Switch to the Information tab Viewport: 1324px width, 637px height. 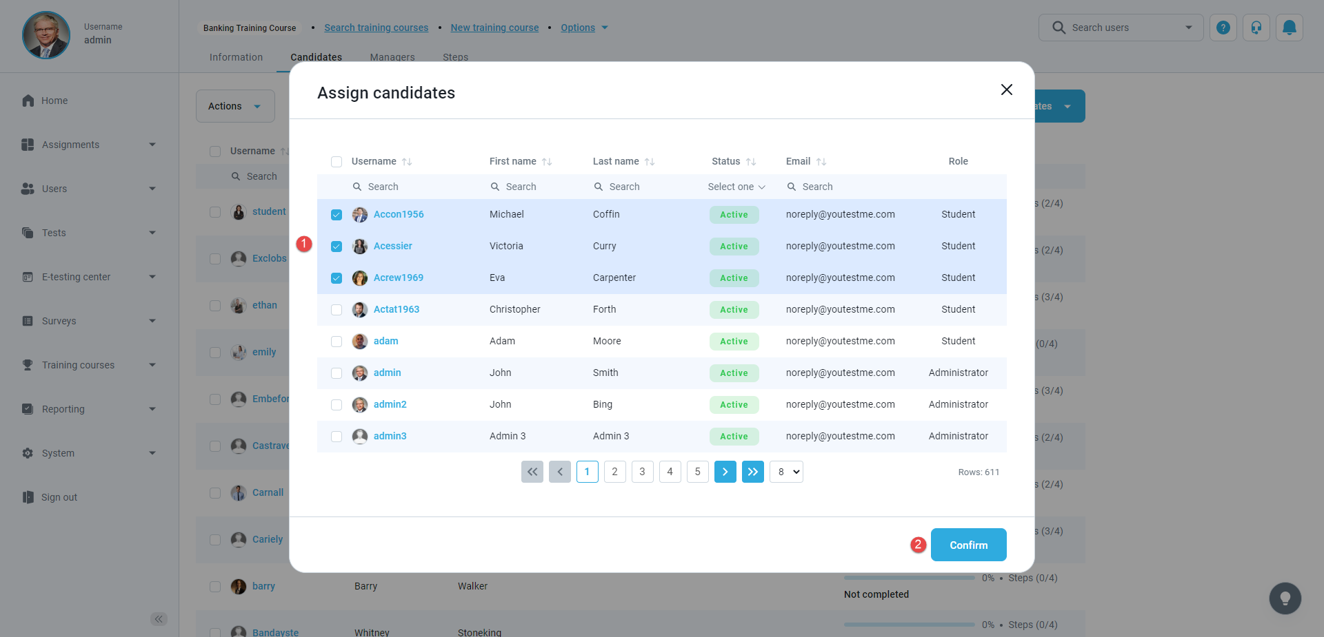pos(236,57)
